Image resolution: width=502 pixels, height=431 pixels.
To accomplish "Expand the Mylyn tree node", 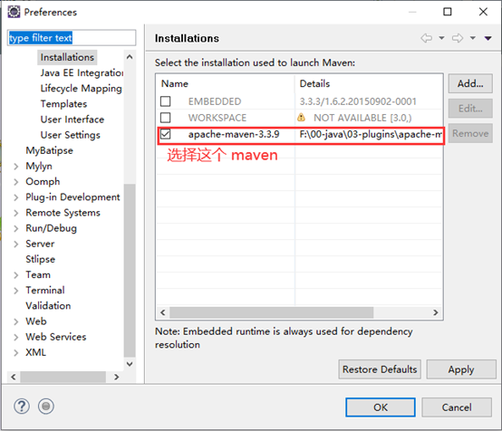I will click(x=16, y=167).
